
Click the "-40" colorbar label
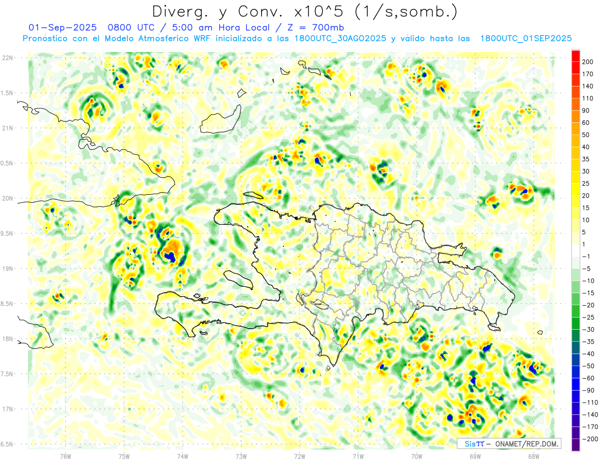[589, 354]
